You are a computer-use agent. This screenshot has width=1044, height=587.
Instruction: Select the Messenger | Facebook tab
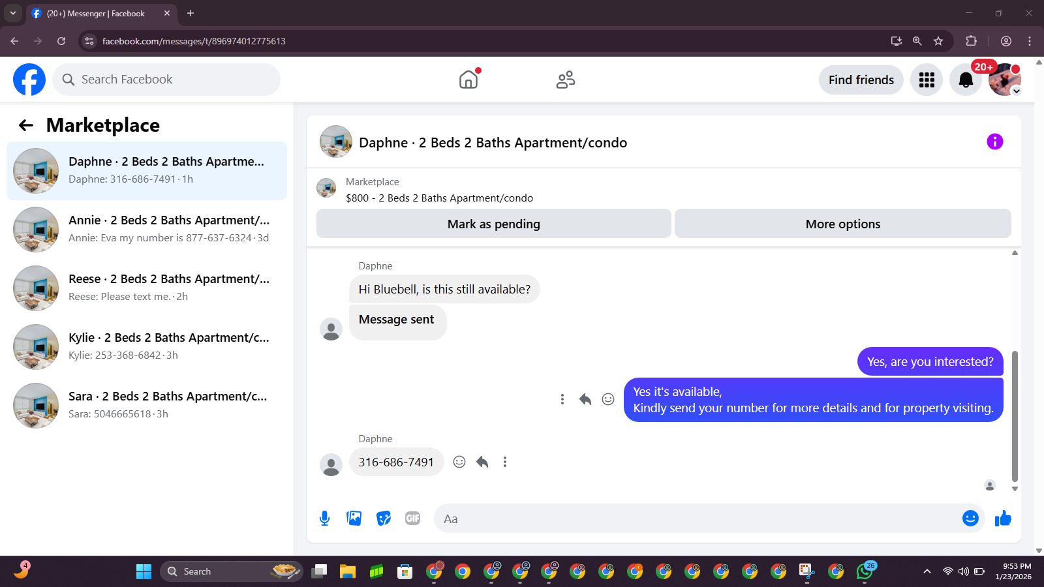tap(101, 13)
